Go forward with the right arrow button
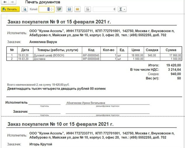185x148 pixels. click(x=12, y=2)
